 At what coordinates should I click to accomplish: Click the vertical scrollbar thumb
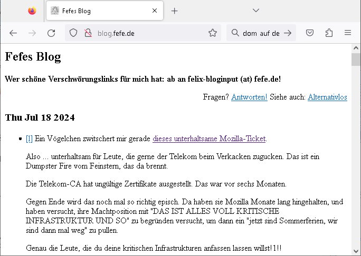tap(356, 60)
